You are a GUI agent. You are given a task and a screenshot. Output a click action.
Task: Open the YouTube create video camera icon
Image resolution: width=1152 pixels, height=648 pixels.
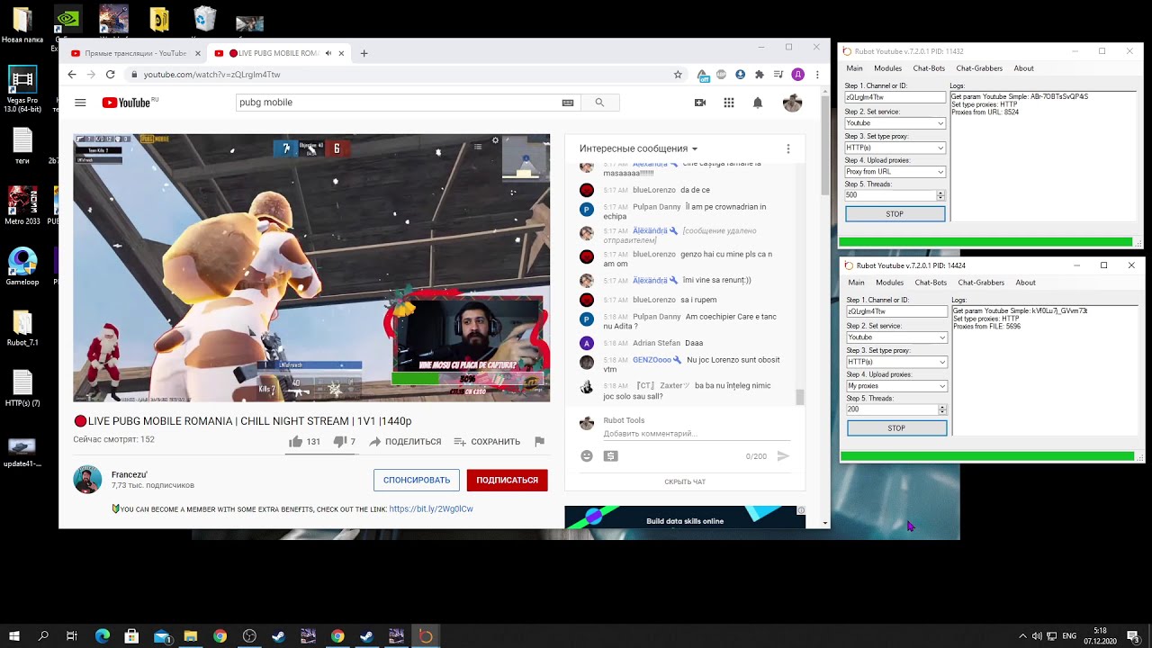[x=700, y=103]
